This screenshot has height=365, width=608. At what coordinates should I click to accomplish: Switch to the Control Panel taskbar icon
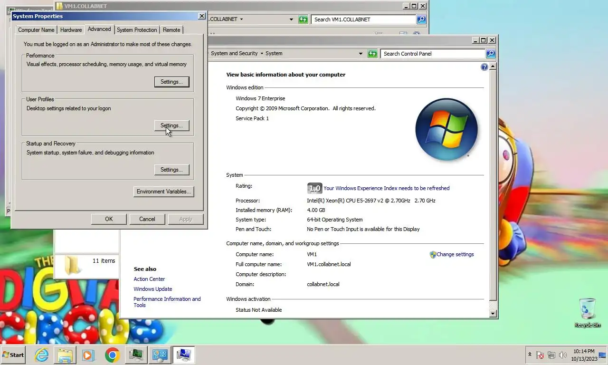160,355
